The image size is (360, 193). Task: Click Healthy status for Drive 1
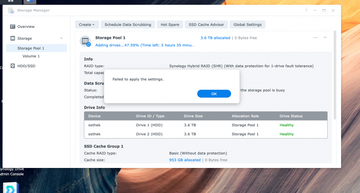[x=287, y=125]
